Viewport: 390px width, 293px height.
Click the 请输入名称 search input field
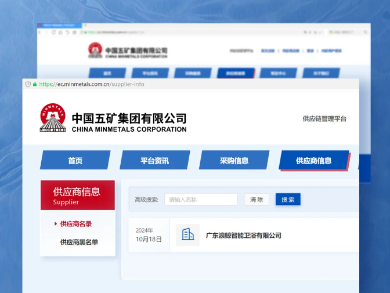click(x=201, y=200)
